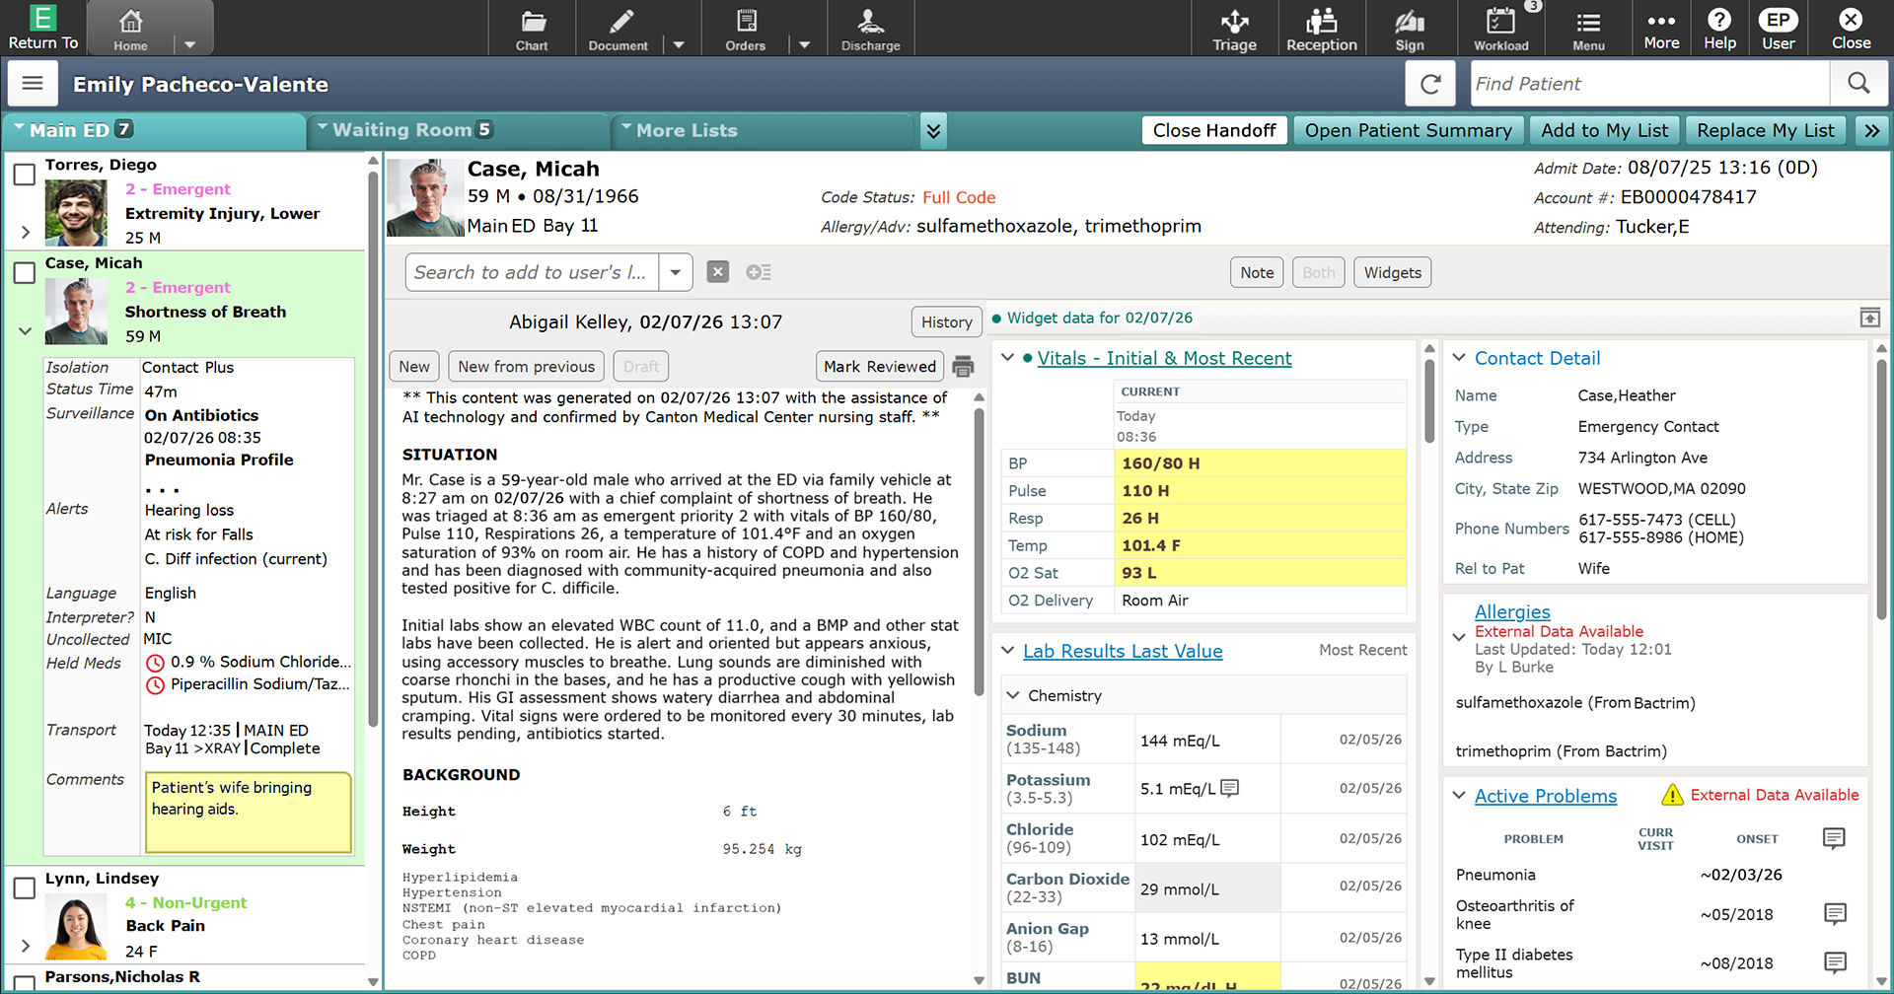Open comment icon for Type II diabetes

coord(1835,962)
